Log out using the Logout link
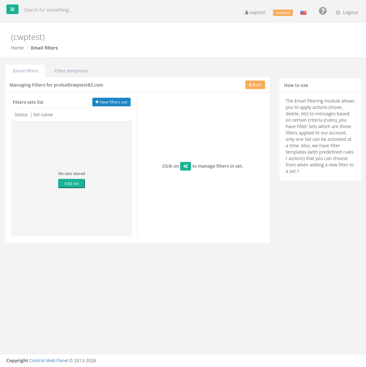This screenshot has width=366, height=367. [x=347, y=12]
